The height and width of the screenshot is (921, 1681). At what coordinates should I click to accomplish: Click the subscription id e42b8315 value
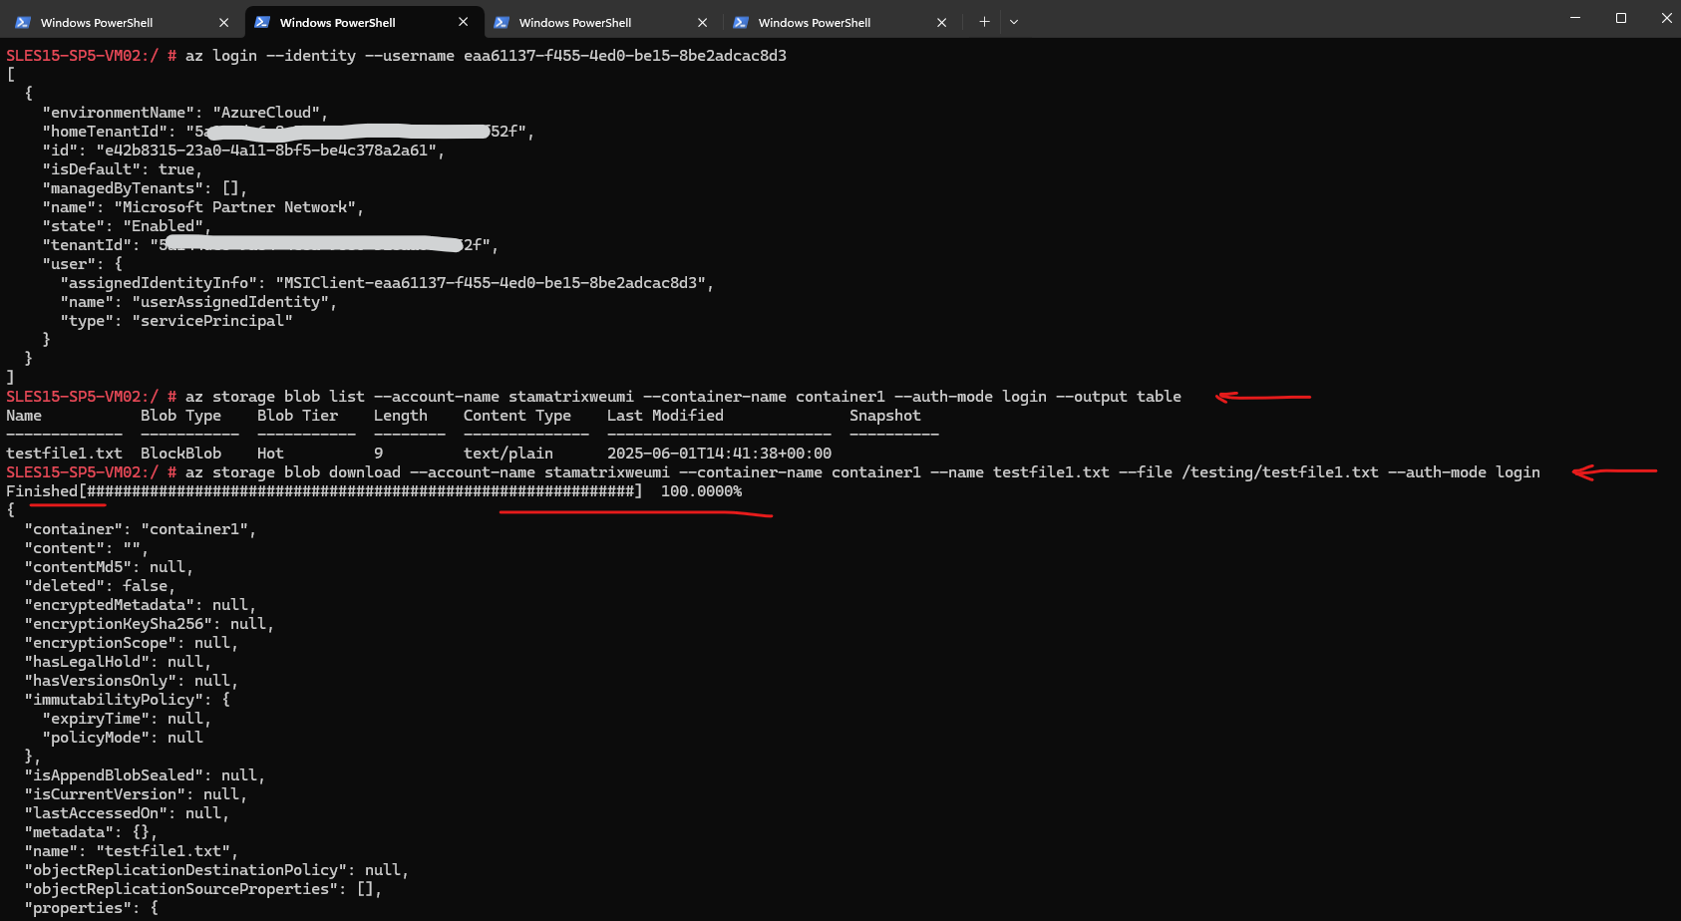tap(266, 151)
